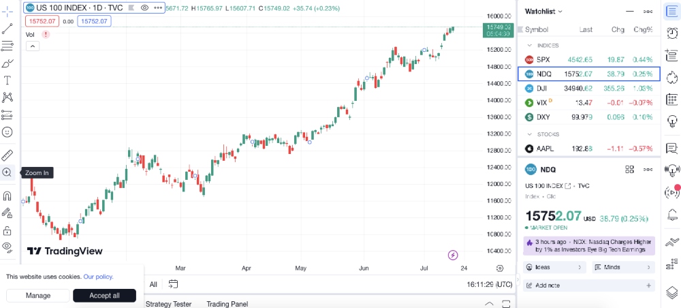
Task: Collapse the indicator legend arrow
Action: pyautogui.click(x=33, y=46)
